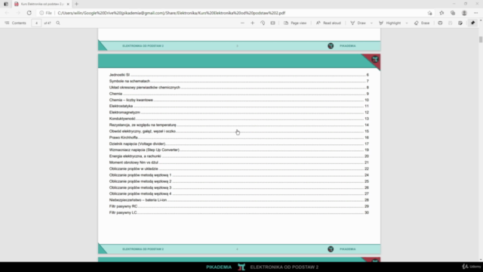Jump to Dzielnik napięcia (Voltage divider)

tap(238, 144)
